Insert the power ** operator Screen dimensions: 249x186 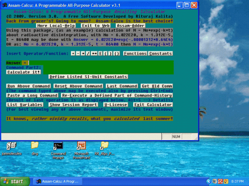(x=94, y=54)
